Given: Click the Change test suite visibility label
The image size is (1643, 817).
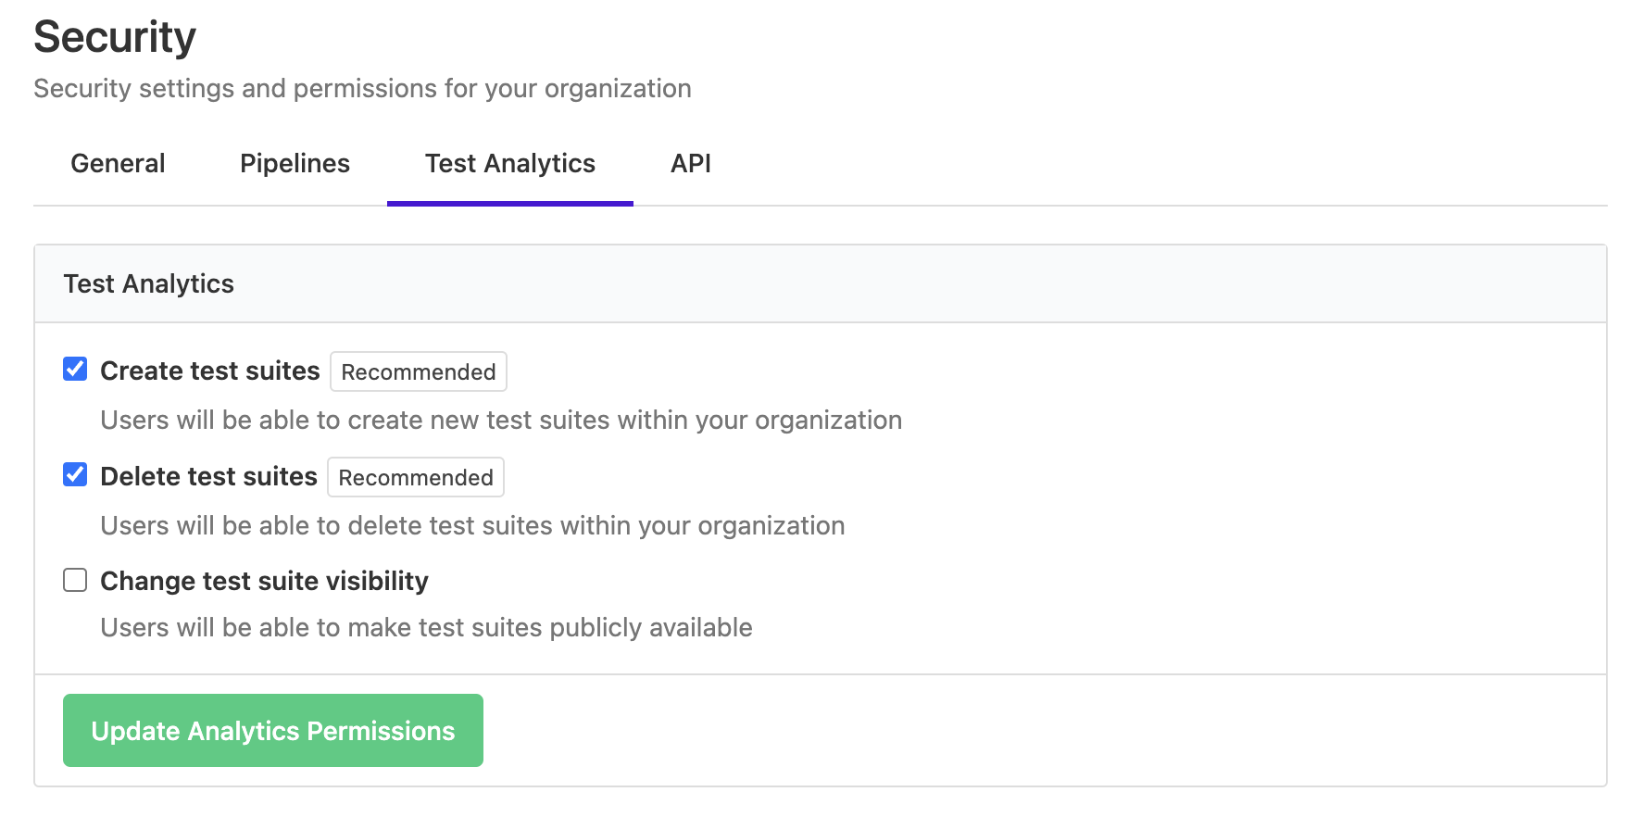Looking at the screenshot, I should 264,581.
